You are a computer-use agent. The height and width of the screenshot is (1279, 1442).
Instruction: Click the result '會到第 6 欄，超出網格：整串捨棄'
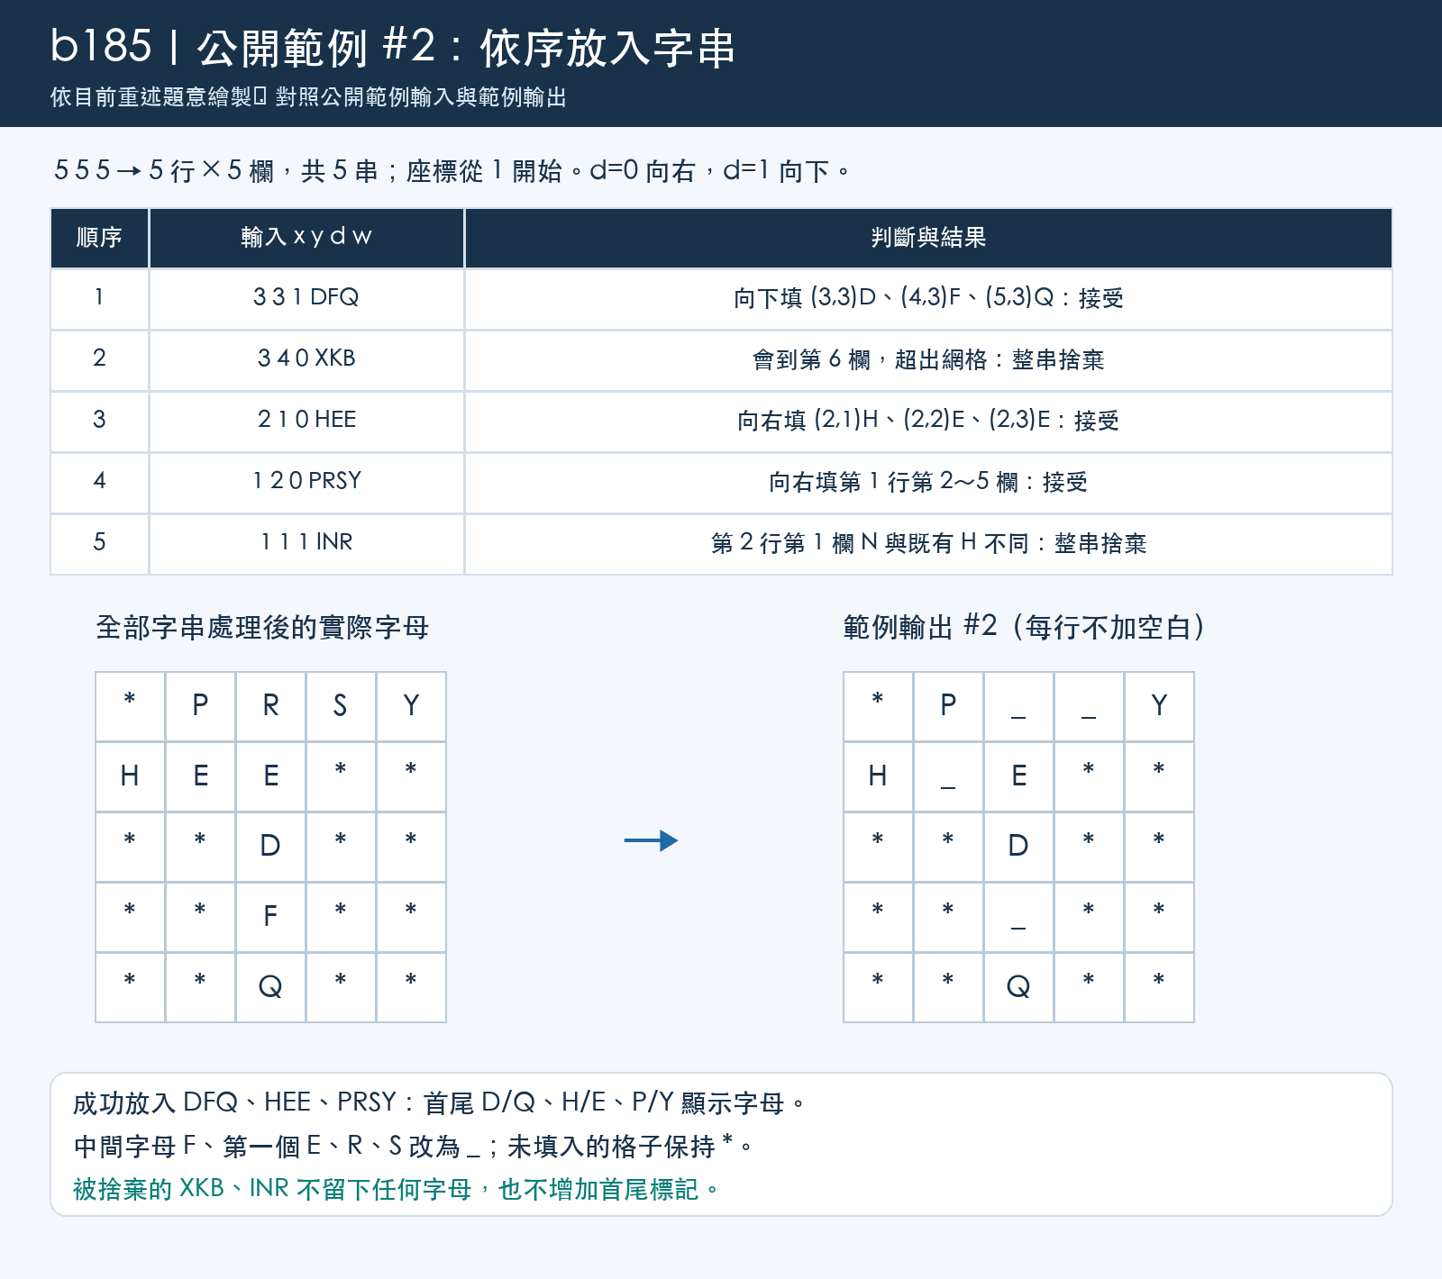(928, 359)
